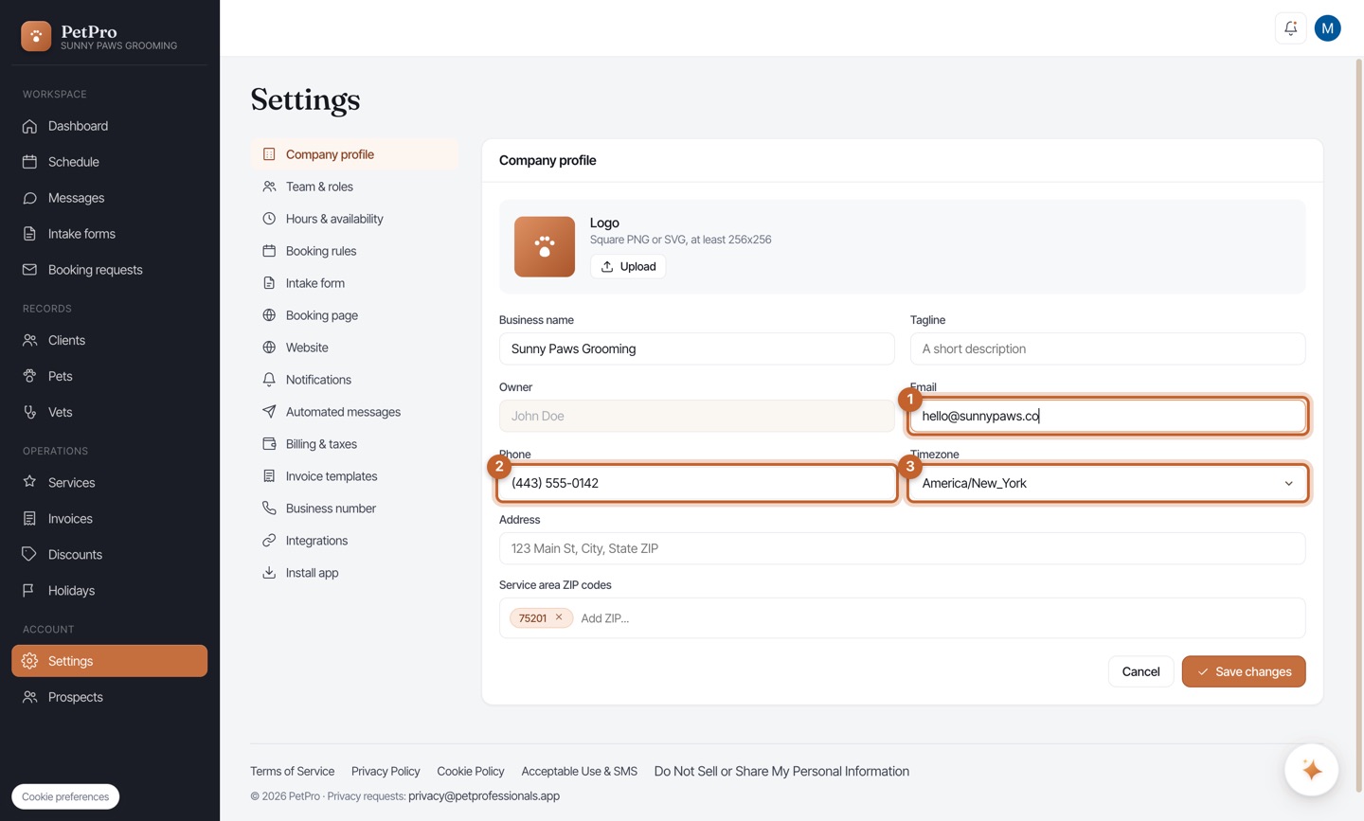Click the Hours & availability clock icon
The width and height of the screenshot is (1364, 821).
click(x=269, y=219)
